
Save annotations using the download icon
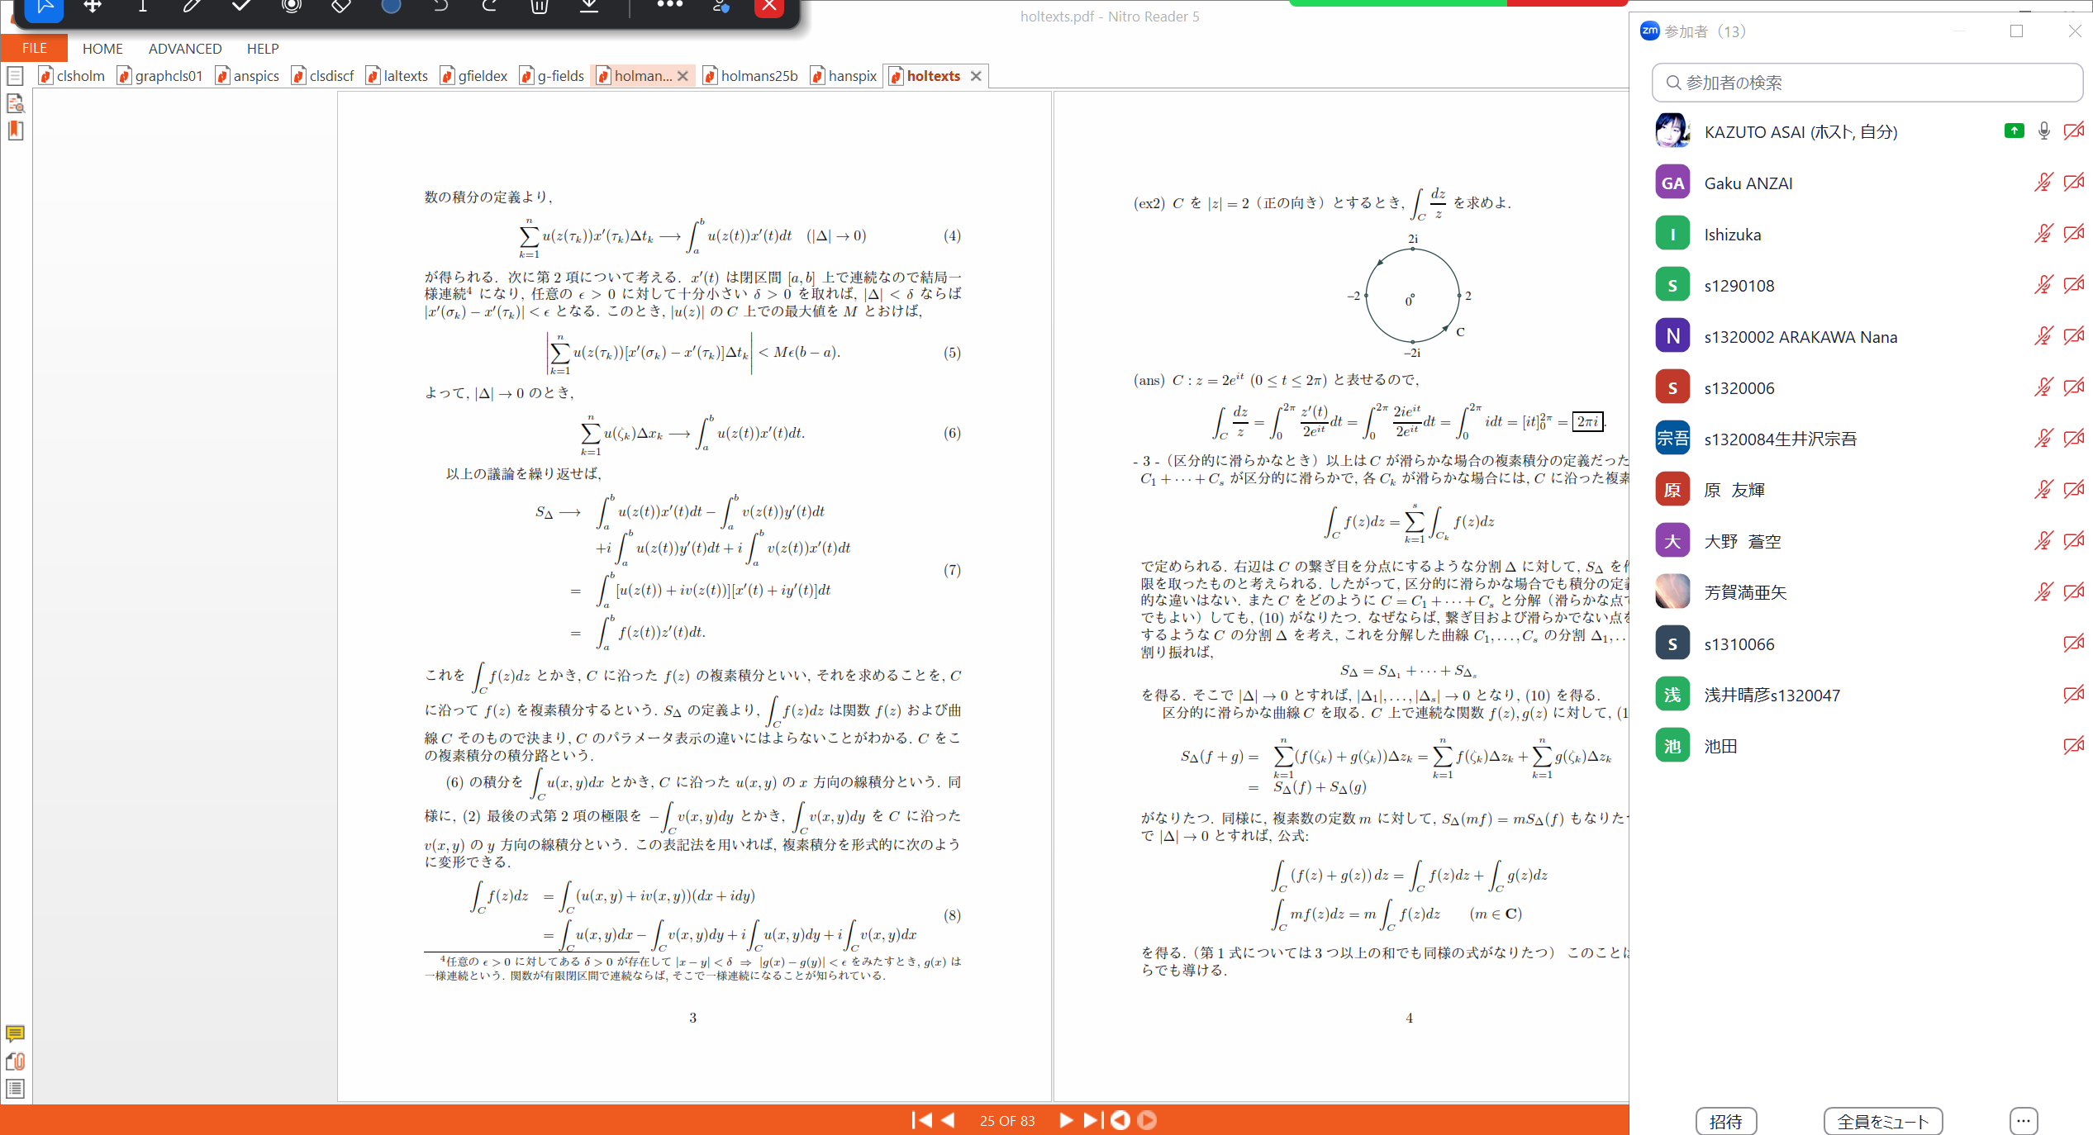pyautogui.click(x=589, y=7)
